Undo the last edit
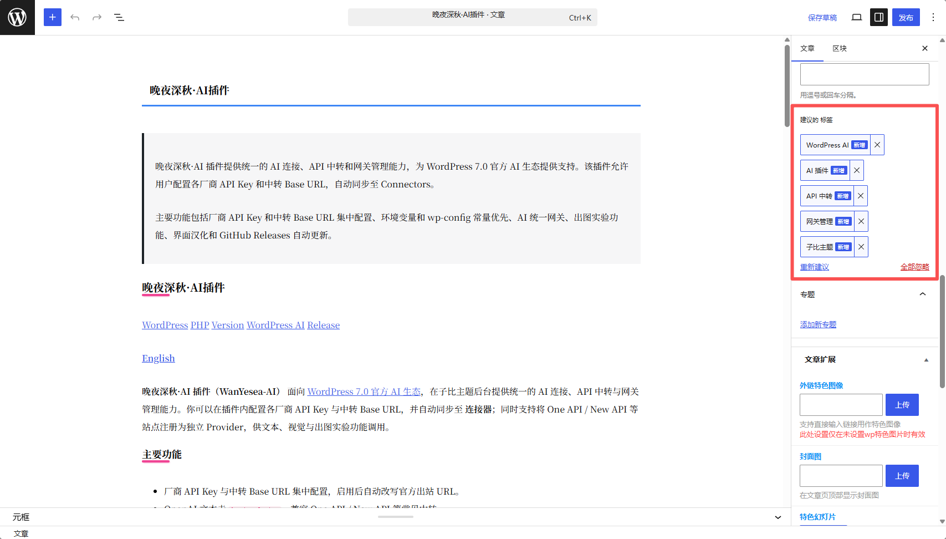Viewport: 946px width, 539px height. [75, 17]
